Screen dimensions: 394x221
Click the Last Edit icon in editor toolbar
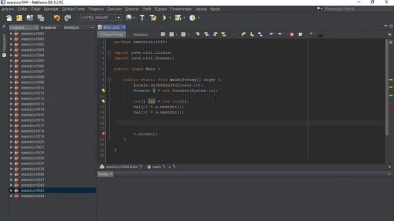(163, 34)
